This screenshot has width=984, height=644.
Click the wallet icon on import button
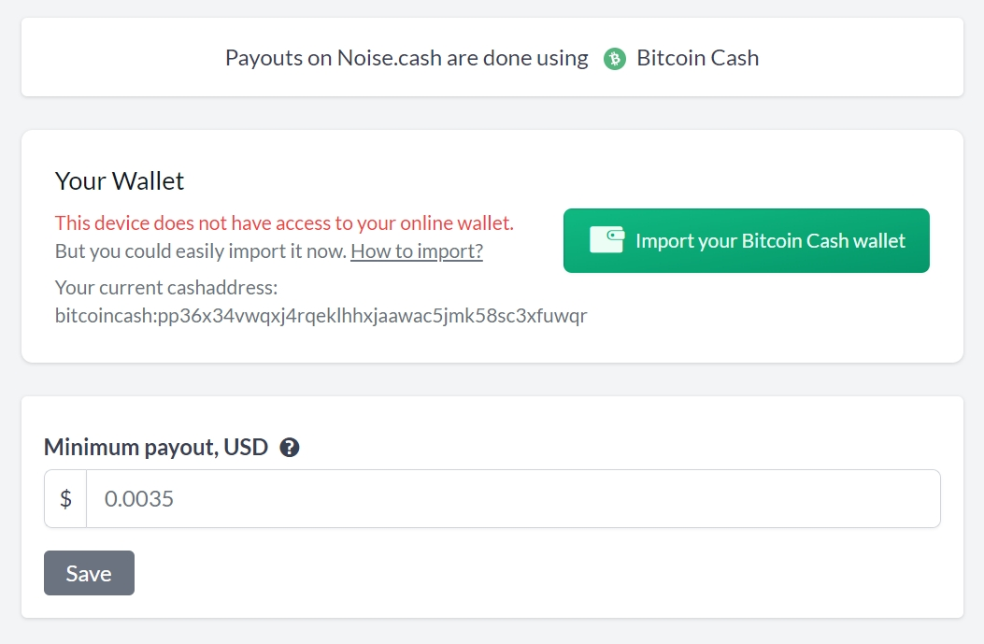click(606, 240)
